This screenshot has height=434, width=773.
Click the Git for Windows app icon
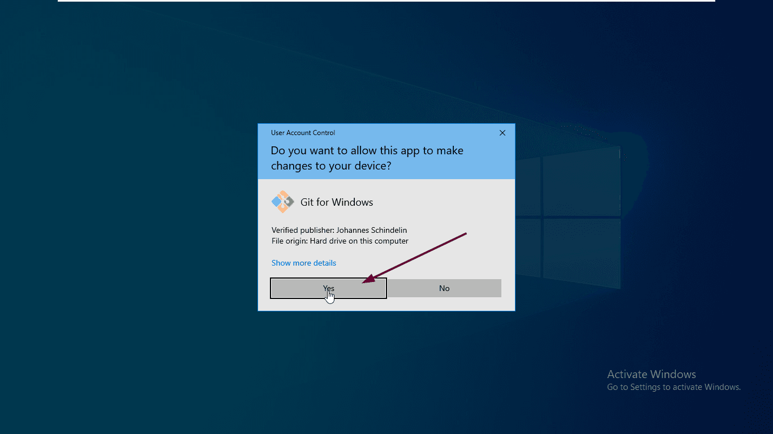283,202
